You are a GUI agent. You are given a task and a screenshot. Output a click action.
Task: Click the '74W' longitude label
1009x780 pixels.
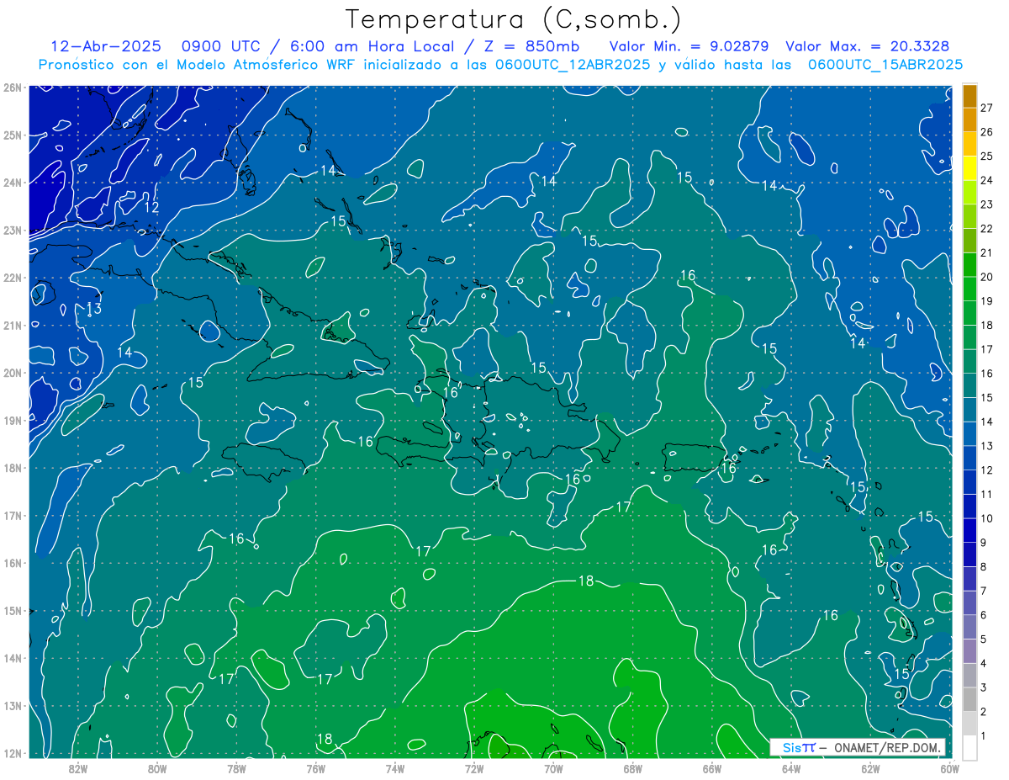click(394, 767)
